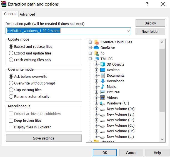The image size is (170, 157).
Task: Enable Keep broken files checkbox
Action: click(11, 120)
